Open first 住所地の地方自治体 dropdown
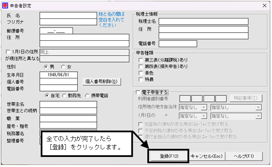The image size is (272, 167). tap(193, 107)
